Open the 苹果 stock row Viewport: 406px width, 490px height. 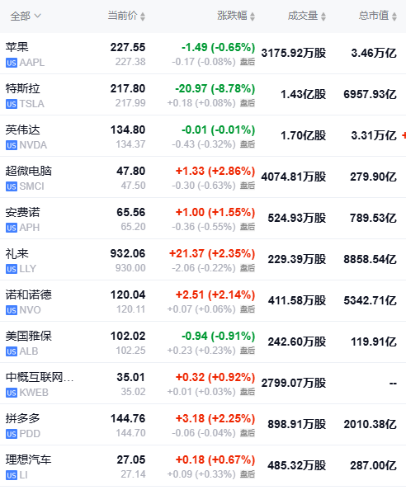[x=203, y=54]
